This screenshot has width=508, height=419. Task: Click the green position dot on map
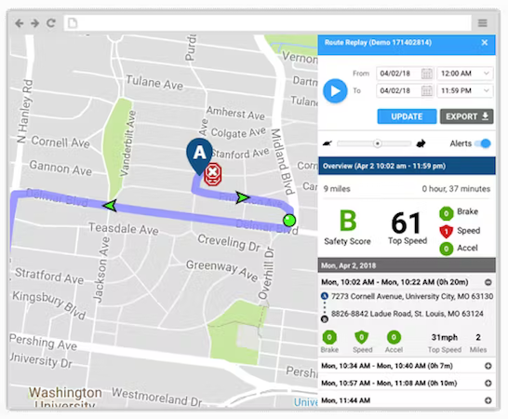click(289, 220)
